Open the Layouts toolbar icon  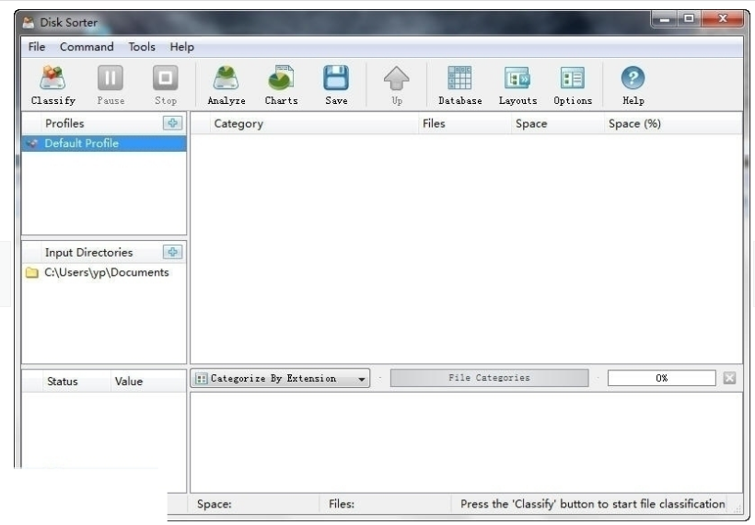(517, 79)
